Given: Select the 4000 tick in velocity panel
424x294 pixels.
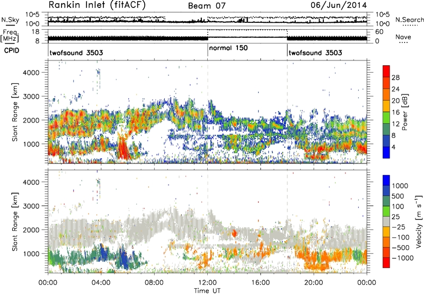Looking at the screenshot, I should (31, 182).
